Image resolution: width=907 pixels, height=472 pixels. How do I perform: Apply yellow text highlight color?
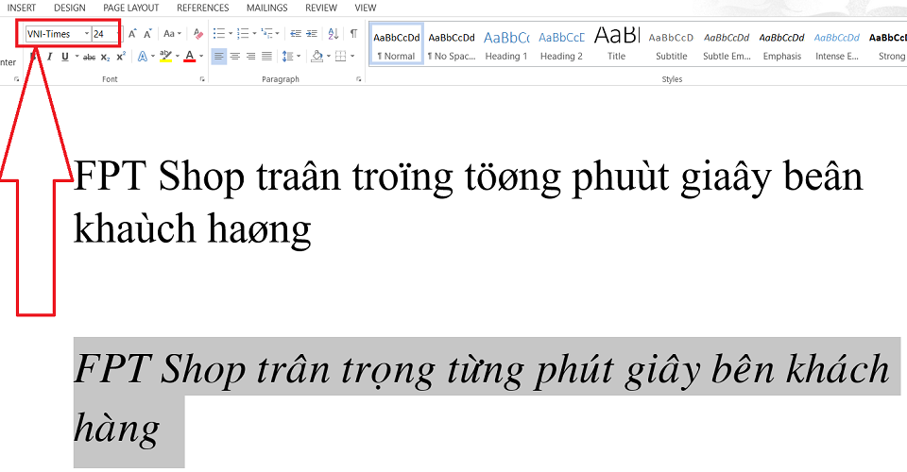165,56
